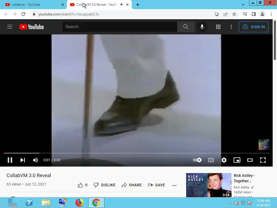Enable miniplayer mode
277x208 pixels.
[237, 160]
